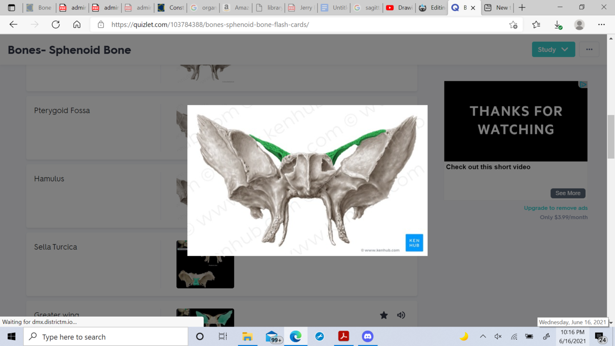Viewport: 615px width, 346px height.
Task: Open the Windows Start menu
Action: 12,337
